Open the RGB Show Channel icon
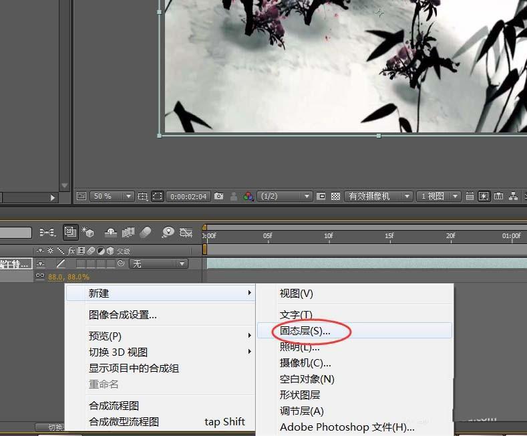The height and width of the screenshot is (436, 527). point(248,196)
